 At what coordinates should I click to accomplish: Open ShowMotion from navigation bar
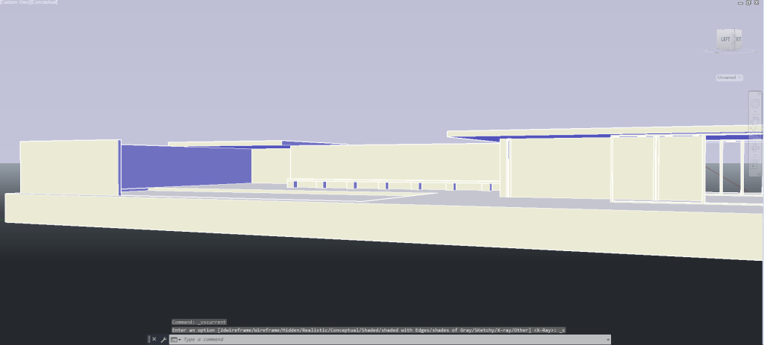click(754, 167)
